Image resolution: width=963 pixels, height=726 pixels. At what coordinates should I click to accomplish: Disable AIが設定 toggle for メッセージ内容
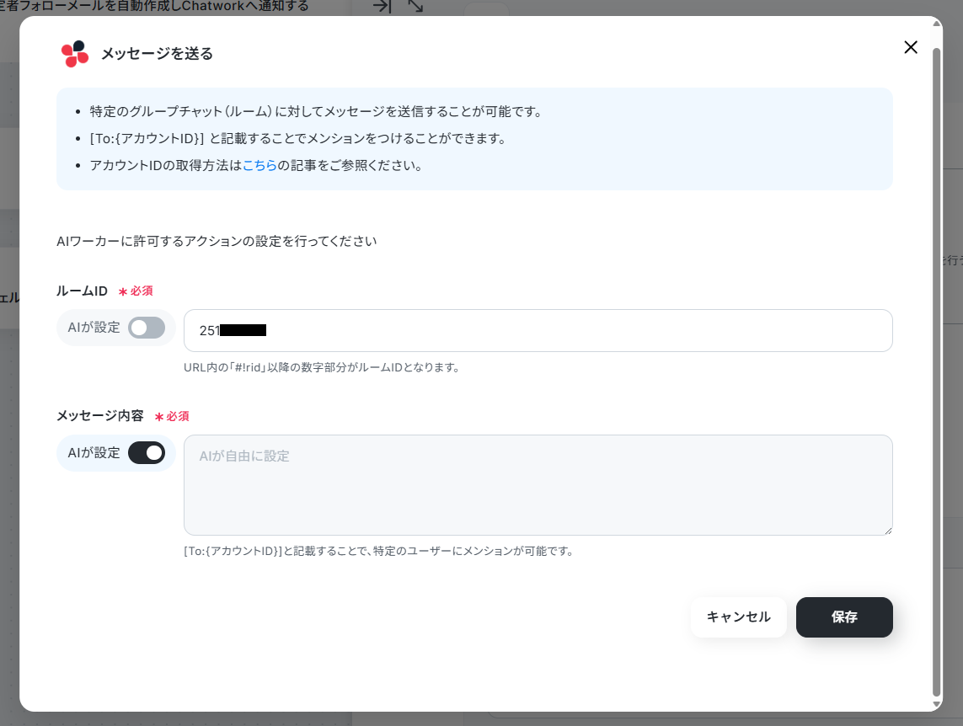click(146, 453)
